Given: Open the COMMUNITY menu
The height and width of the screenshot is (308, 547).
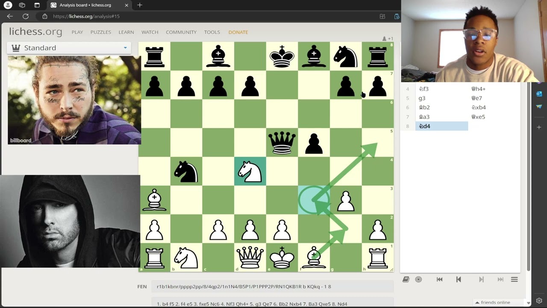Looking at the screenshot, I should click(x=181, y=32).
